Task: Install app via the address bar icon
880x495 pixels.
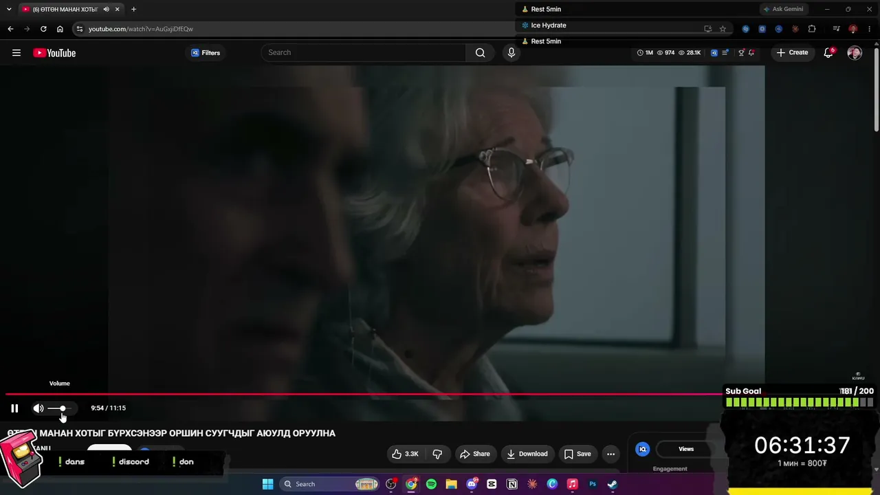Action: [707, 29]
